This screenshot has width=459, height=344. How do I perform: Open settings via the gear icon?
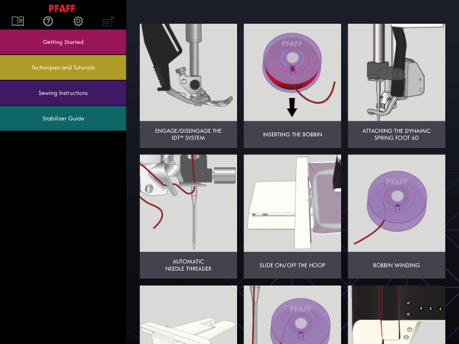click(x=78, y=21)
